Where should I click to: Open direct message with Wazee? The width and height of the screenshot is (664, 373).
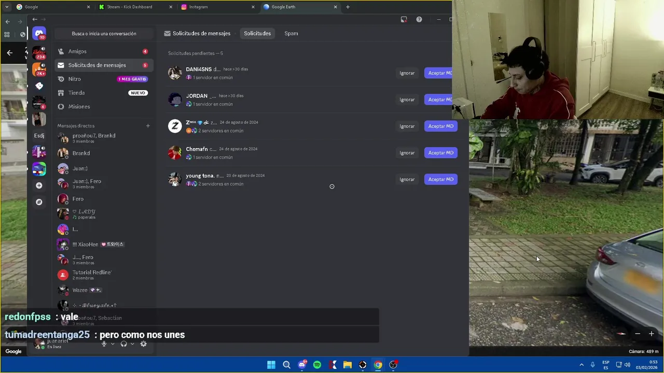tap(104, 290)
